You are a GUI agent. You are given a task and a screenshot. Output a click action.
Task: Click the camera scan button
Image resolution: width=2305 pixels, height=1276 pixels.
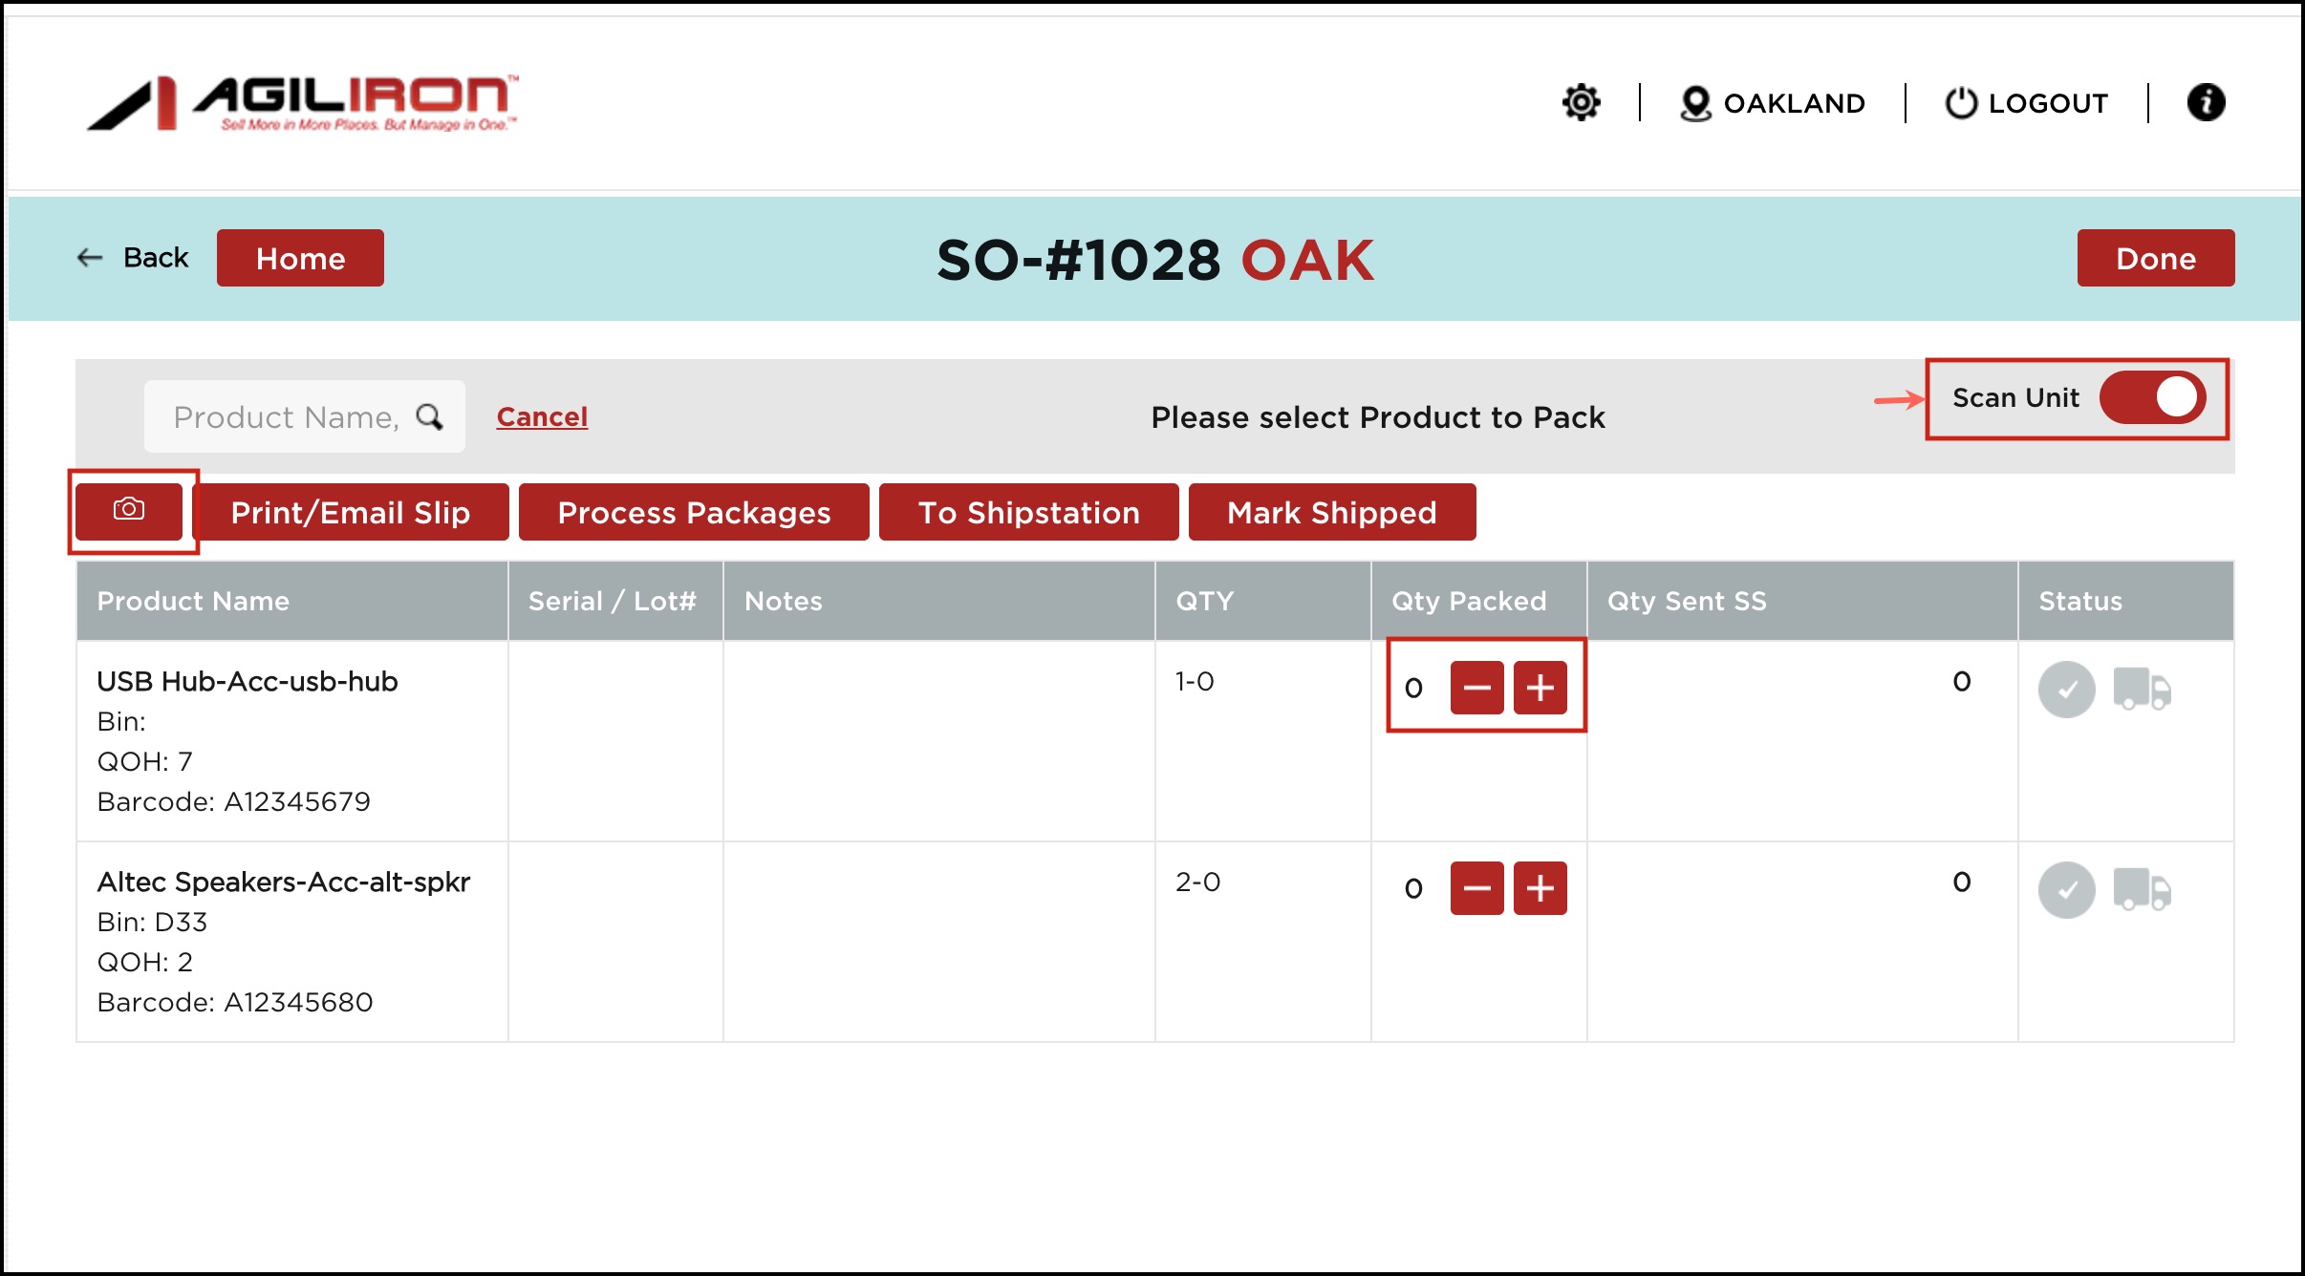click(129, 511)
